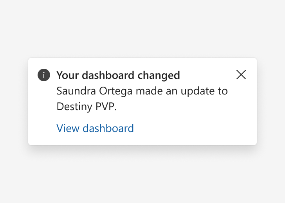
Task: Click the word 'dashboard' in the bold heading
Action: [x=108, y=75]
